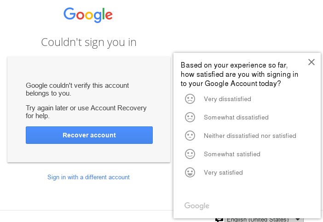323x222 pixels.
Task: Click the gray Google logo in survey
Action: (x=197, y=206)
